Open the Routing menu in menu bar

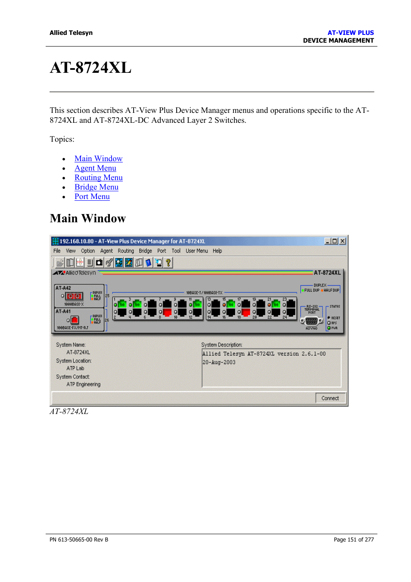(x=126, y=251)
